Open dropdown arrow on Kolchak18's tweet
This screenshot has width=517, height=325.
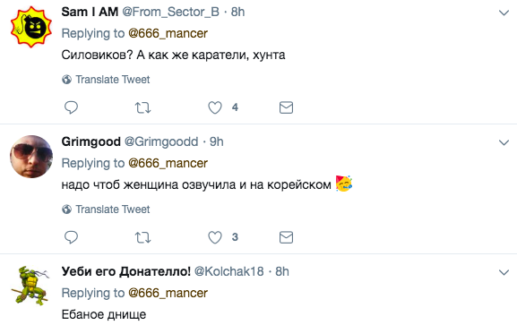[504, 272]
